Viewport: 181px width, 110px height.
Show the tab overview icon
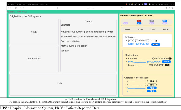[173, 8]
